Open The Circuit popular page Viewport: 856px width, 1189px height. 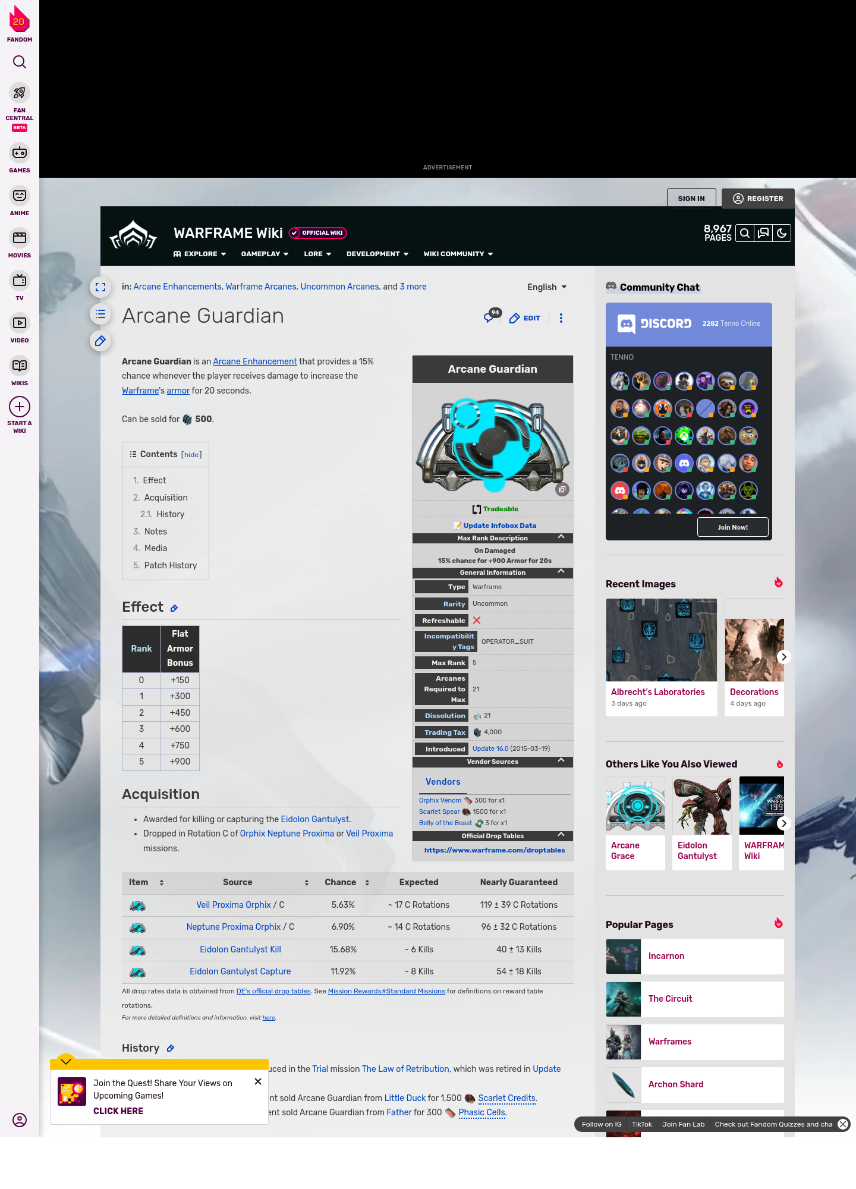click(x=695, y=999)
